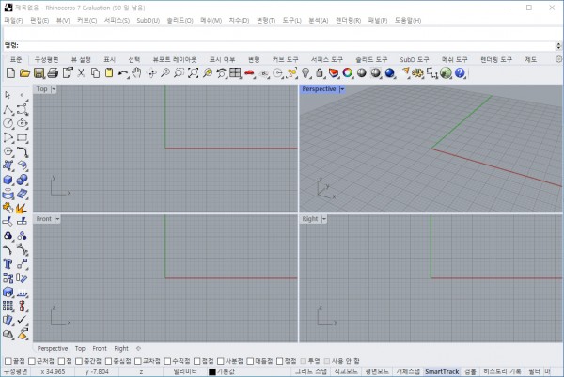This screenshot has width=564, height=377.
Task: Toggle 검볼 in the status bar
Action: tap(470, 371)
